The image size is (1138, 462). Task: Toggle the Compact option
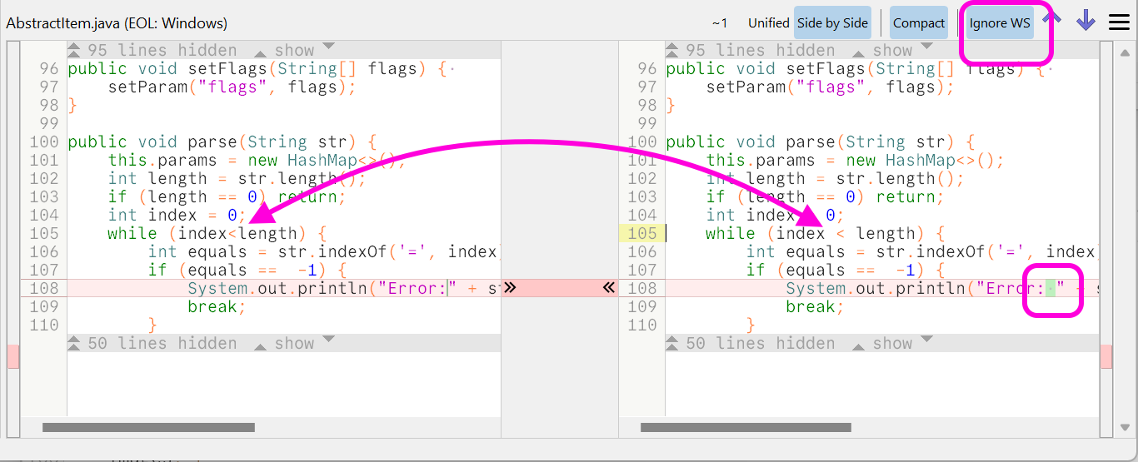(x=919, y=23)
